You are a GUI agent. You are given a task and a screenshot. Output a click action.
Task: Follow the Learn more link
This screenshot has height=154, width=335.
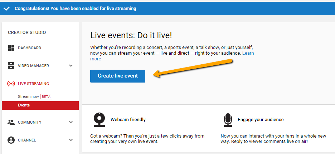tap(248, 53)
